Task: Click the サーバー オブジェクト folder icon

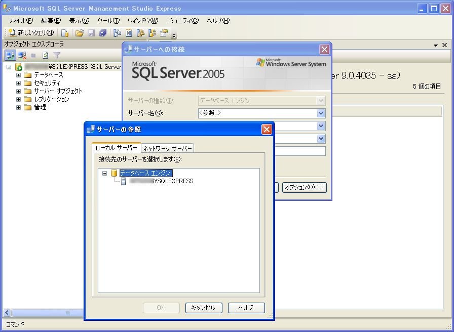Action: (x=27, y=92)
